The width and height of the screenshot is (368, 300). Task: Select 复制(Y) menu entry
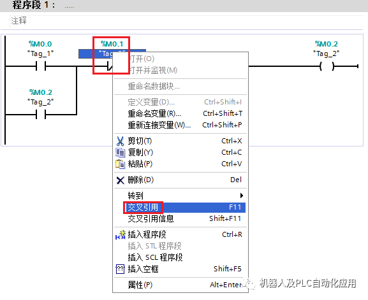(180, 153)
